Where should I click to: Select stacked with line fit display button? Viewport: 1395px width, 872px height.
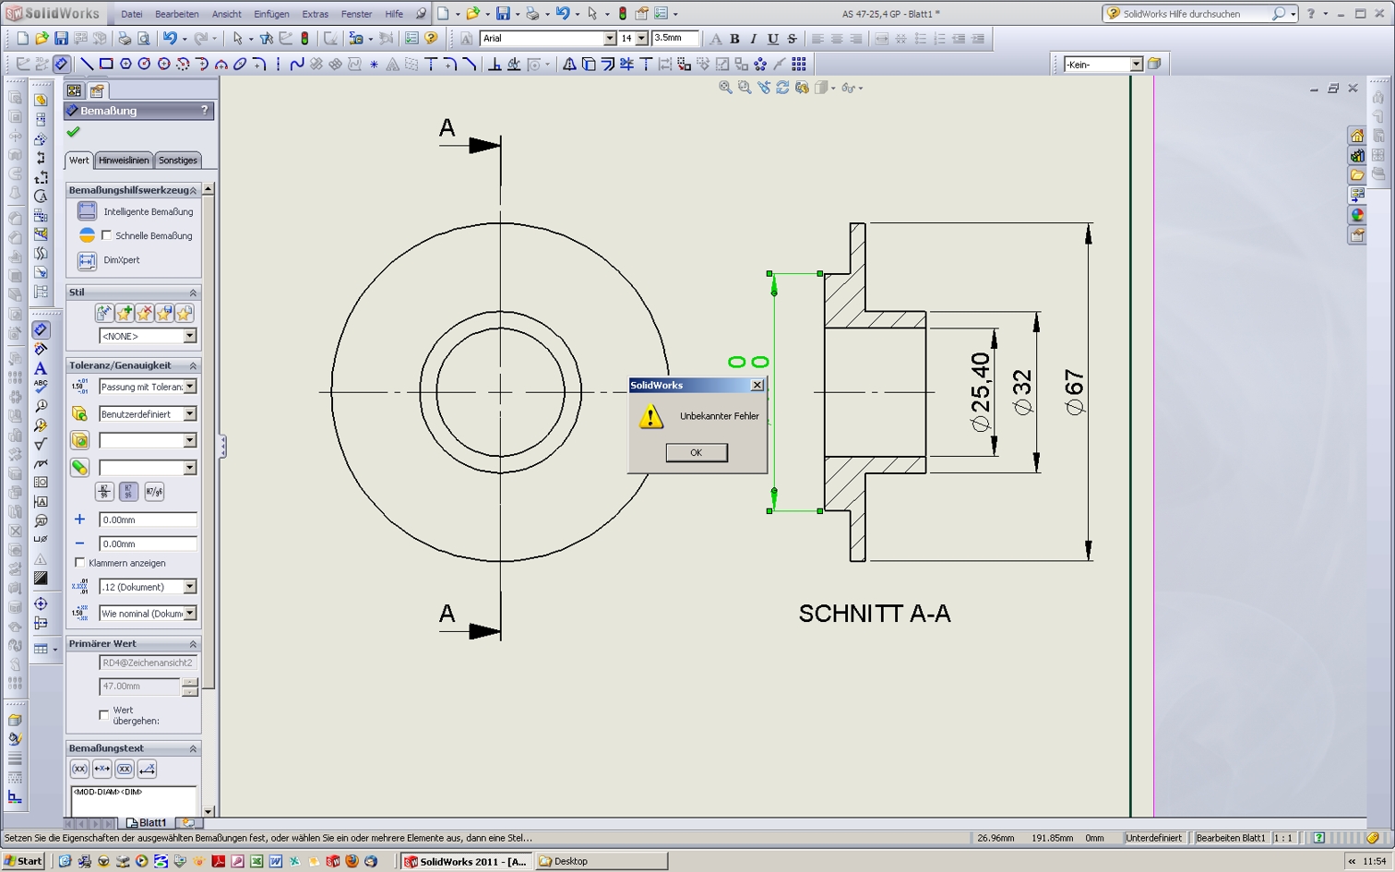point(103,492)
